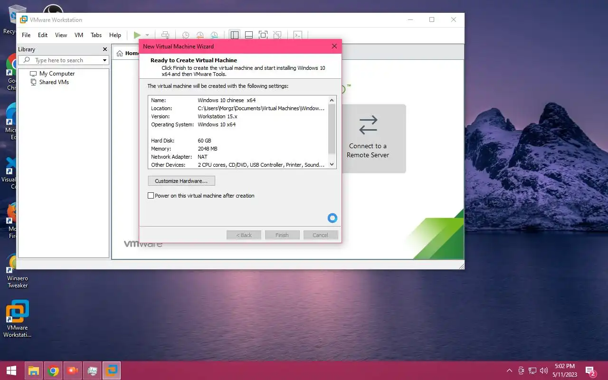Enable Power on this virtual machine checkbox

point(151,196)
